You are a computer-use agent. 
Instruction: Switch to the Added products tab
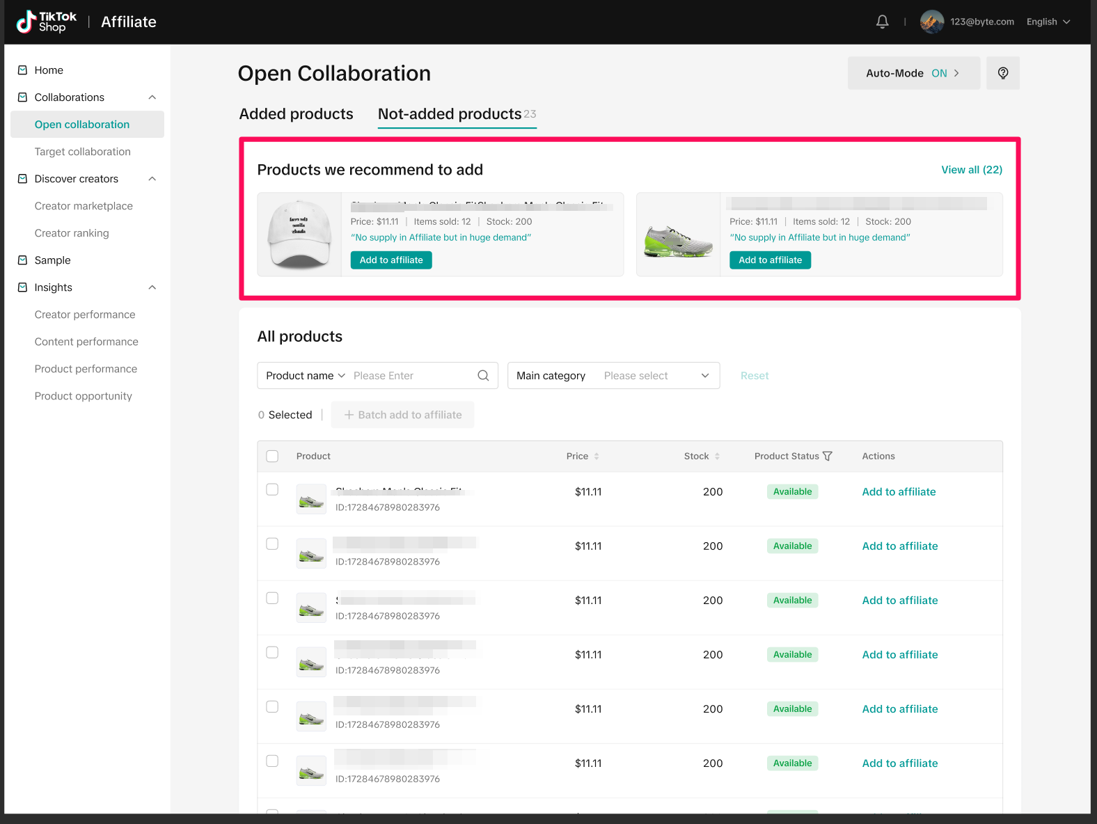click(x=296, y=114)
